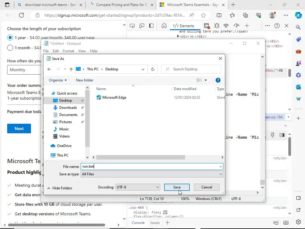The height and width of the screenshot is (229, 305).
Task: Sort files by Date modified column
Action: [185, 89]
